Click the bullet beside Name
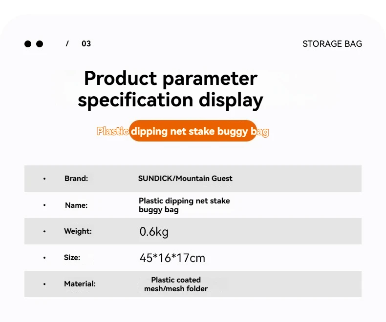 click(x=44, y=205)
